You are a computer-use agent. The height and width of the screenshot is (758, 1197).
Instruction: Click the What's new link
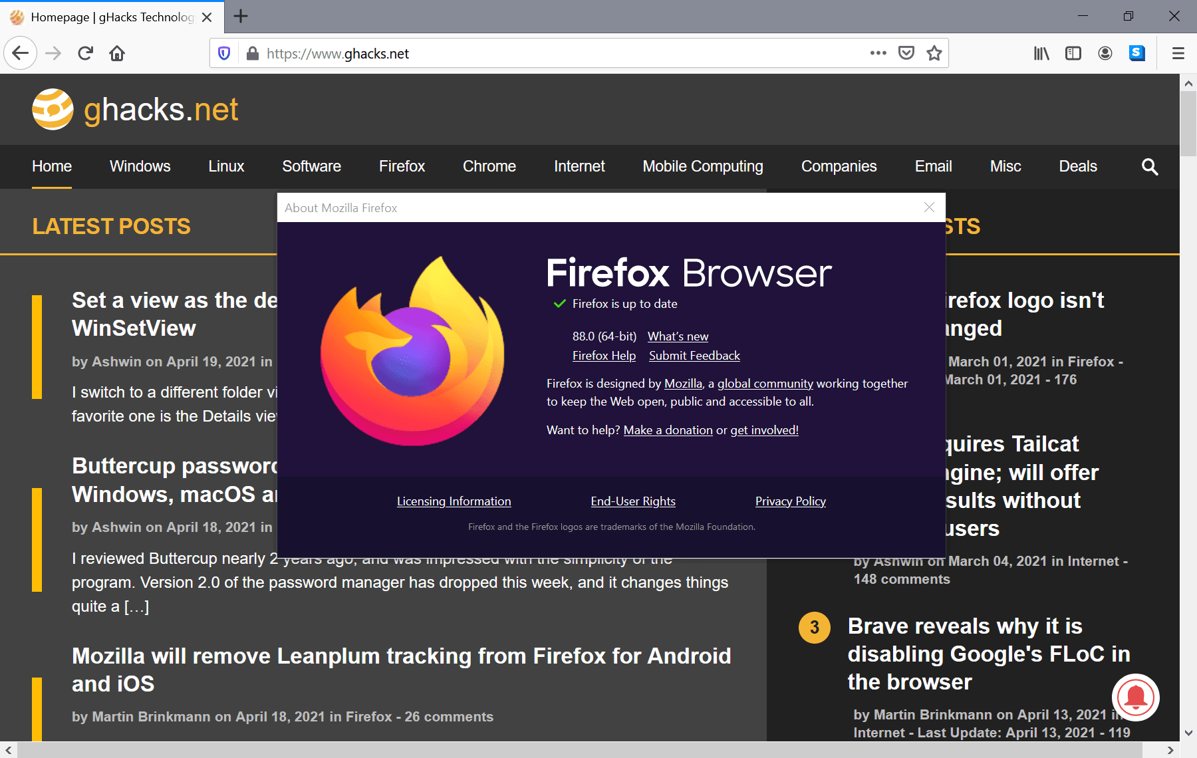pos(678,336)
